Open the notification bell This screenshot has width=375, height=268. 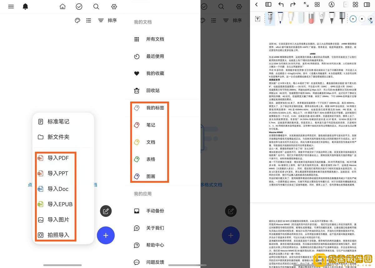[25, 7]
